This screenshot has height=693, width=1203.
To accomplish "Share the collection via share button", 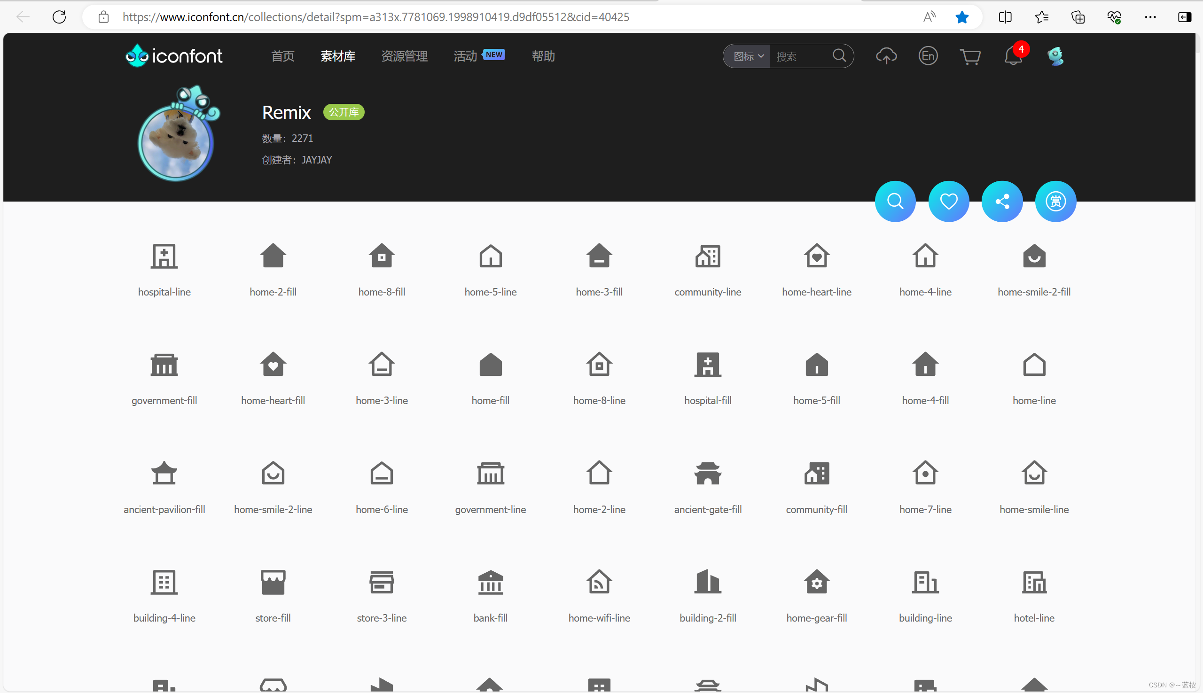I will pyautogui.click(x=1001, y=202).
